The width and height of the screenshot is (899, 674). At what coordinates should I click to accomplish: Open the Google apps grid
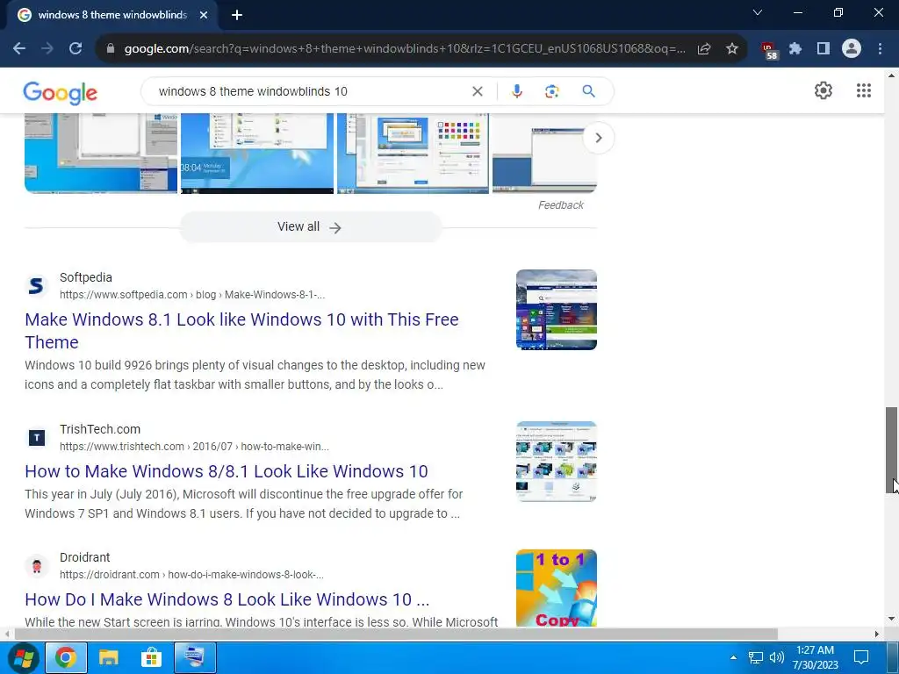[864, 90]
